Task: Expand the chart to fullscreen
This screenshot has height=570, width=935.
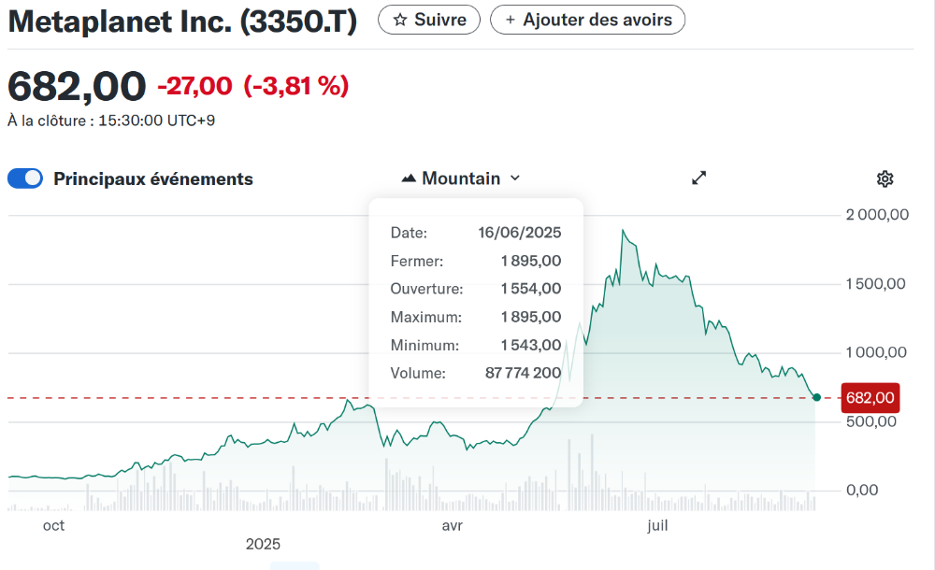Action: point(698,178)
